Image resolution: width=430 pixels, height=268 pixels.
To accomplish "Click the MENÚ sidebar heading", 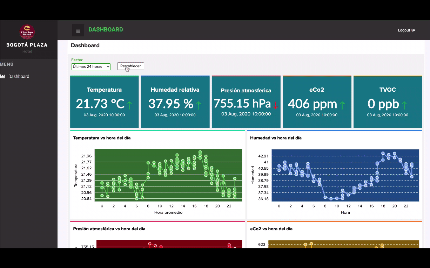I will tap(7, 64).
